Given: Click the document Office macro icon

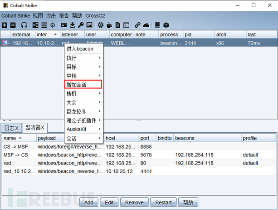Looking at the screenshot, I should coord(117,25).
